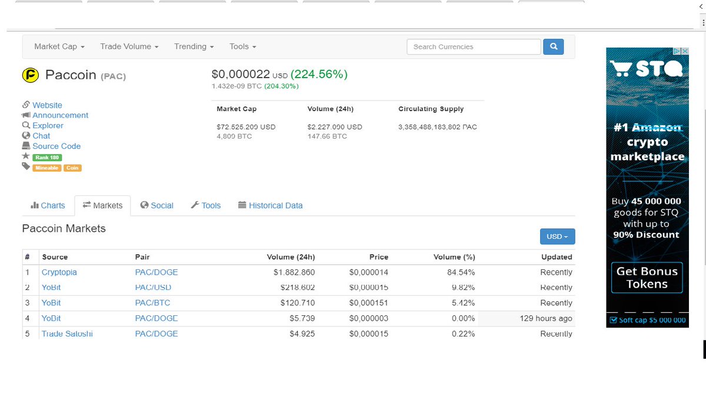Open the Tools tab below the coin info

(206, 205)
